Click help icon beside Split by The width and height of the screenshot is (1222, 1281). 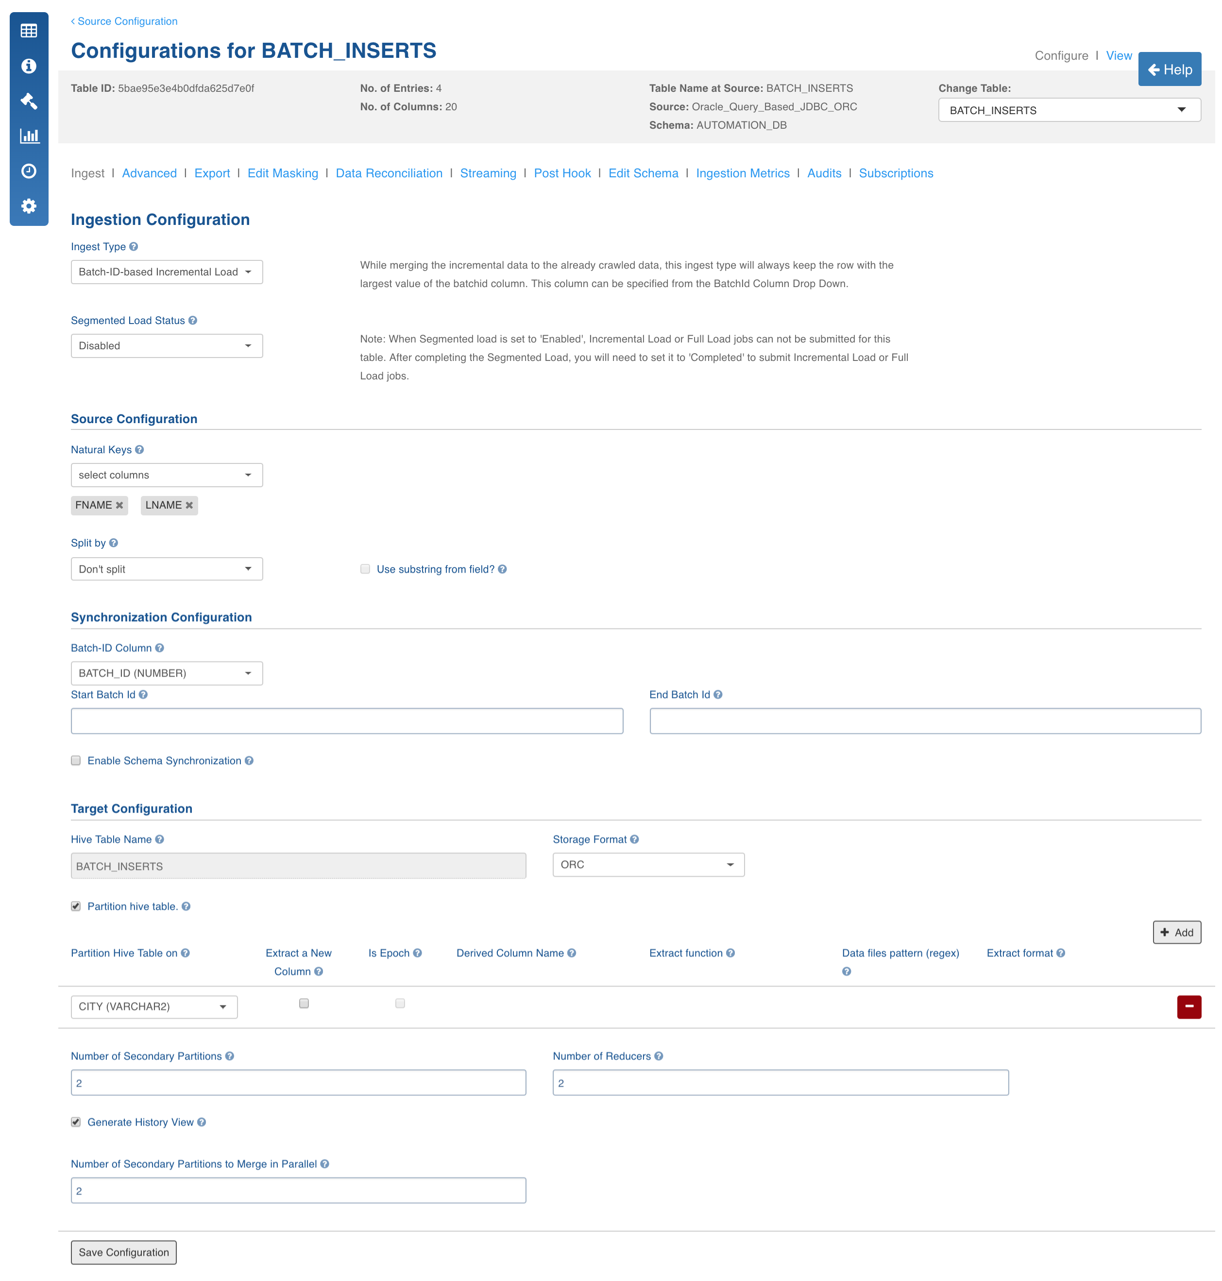coord(113,543)
